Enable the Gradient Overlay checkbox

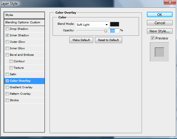[x=7, y=87]
